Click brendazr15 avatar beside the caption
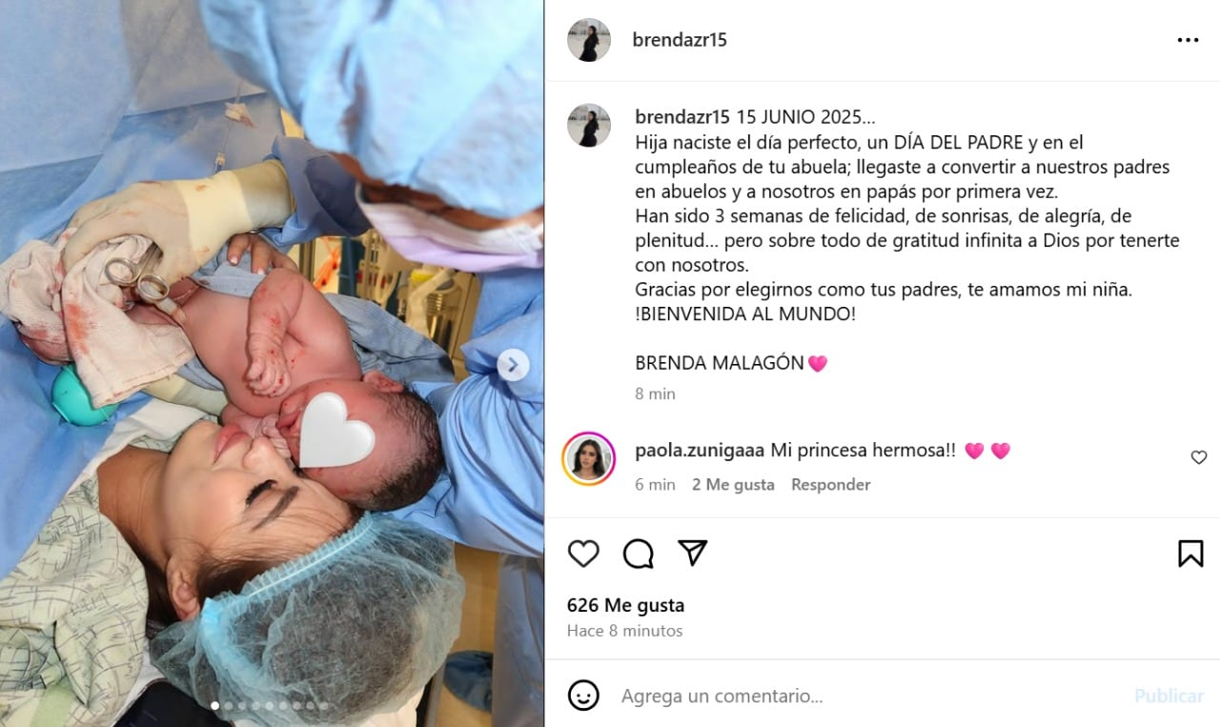The height and width of the screenshot is (727, 1220). (x=589, y=125)
